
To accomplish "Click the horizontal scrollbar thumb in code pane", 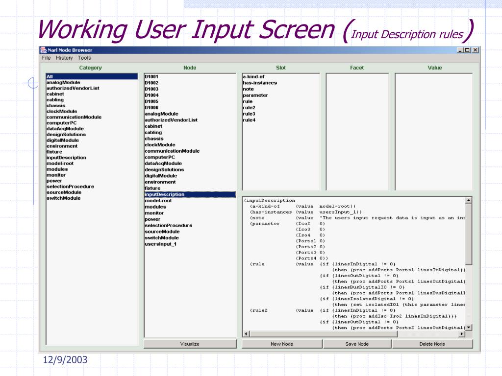I will [324, 334].
